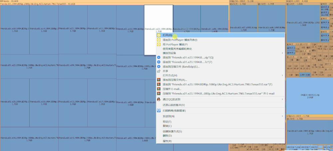333x151 pixels.
Task: Select the Friends.s01.e22.1994 file block
Action: click(29, 67)
